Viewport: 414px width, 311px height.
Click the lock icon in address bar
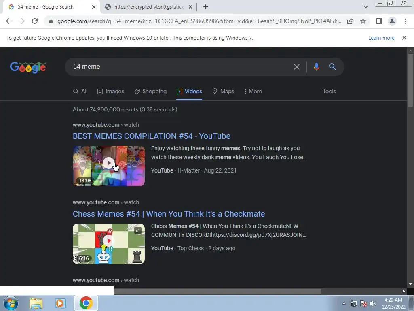coord(51,21)
